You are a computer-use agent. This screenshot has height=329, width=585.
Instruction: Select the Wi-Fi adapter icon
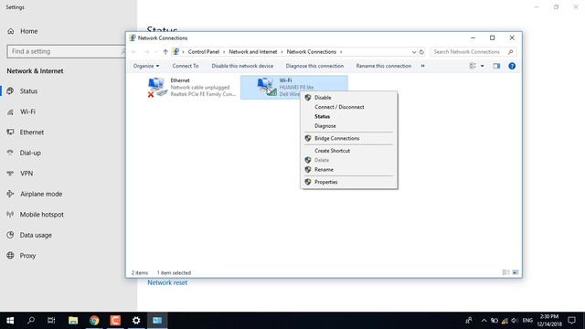click(x=266, y=87)
